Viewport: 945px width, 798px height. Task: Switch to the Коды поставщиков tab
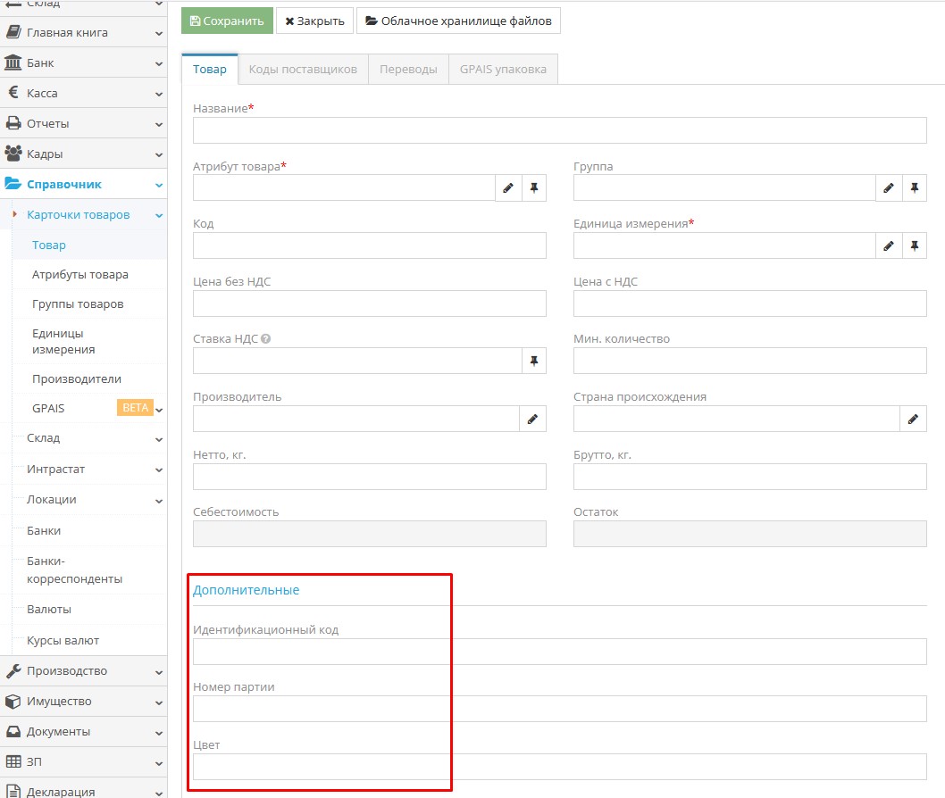(303, 69)
